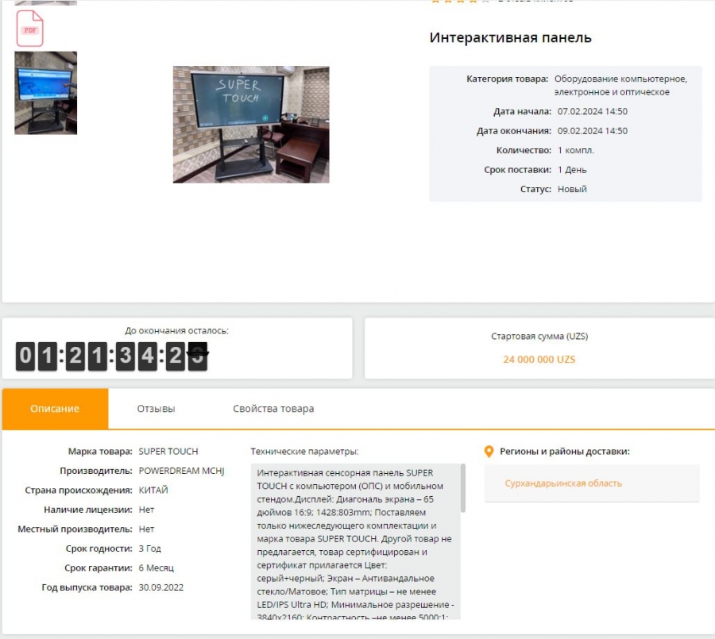Click the technical parameters scrollbar
Viewport: 715px width, 639px height.
(x=463, y=488)
